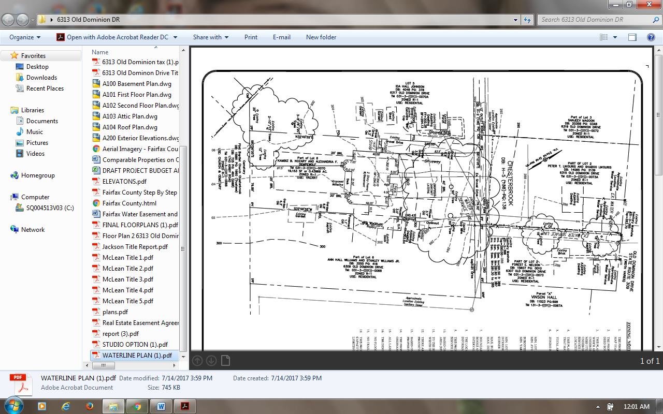663x414 pixels.
Task: Open Internet Explorer from the taskbar
Action: (66, 406)
